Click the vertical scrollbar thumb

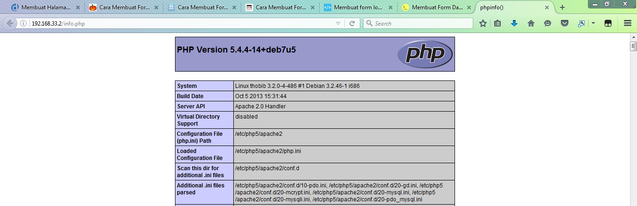[633, 46]
